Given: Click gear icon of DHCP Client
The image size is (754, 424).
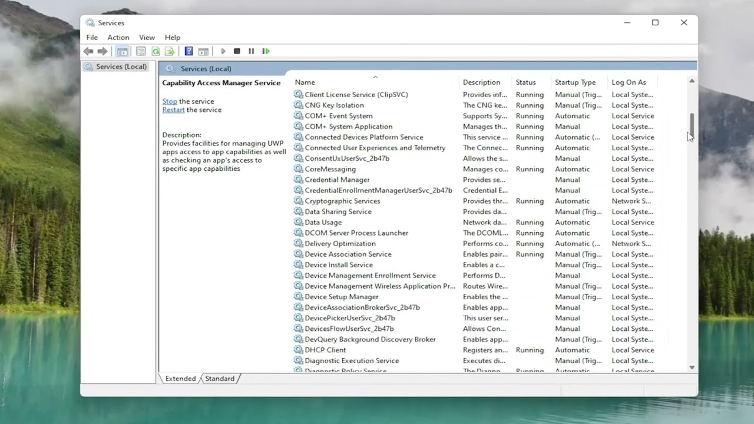Looking at the screenshot, I should (x=299, y=350).
